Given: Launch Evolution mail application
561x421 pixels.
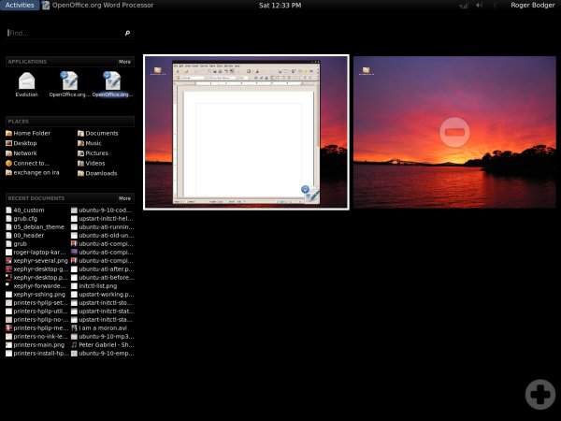Looking at the screenshot, I should 26,83.
